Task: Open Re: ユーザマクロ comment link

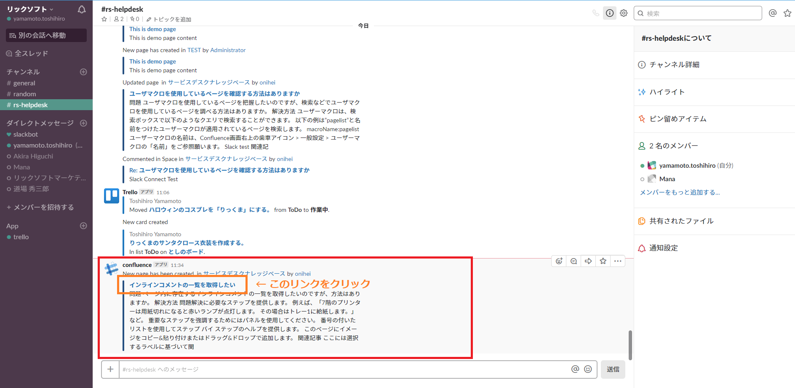Action: click(219, 170)
